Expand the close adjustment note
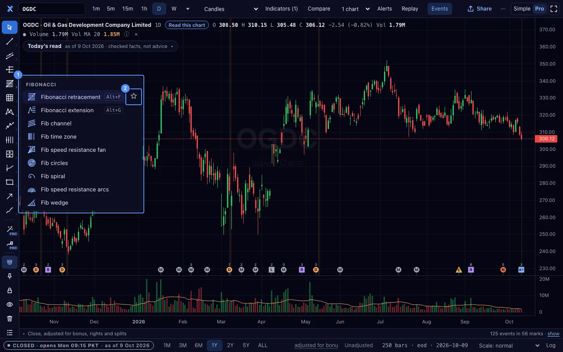The image size is (563, 352). click(x=75, y=334)
